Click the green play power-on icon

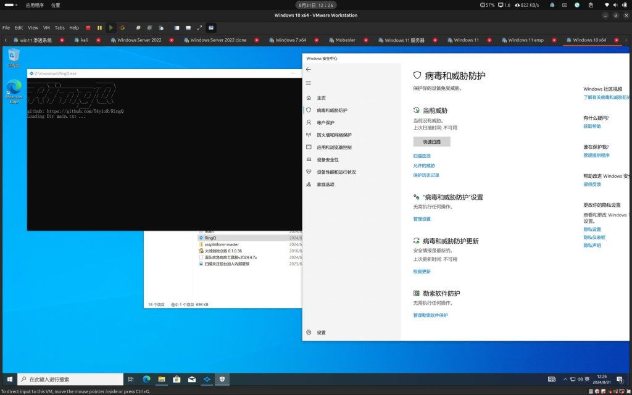point(111,28)
